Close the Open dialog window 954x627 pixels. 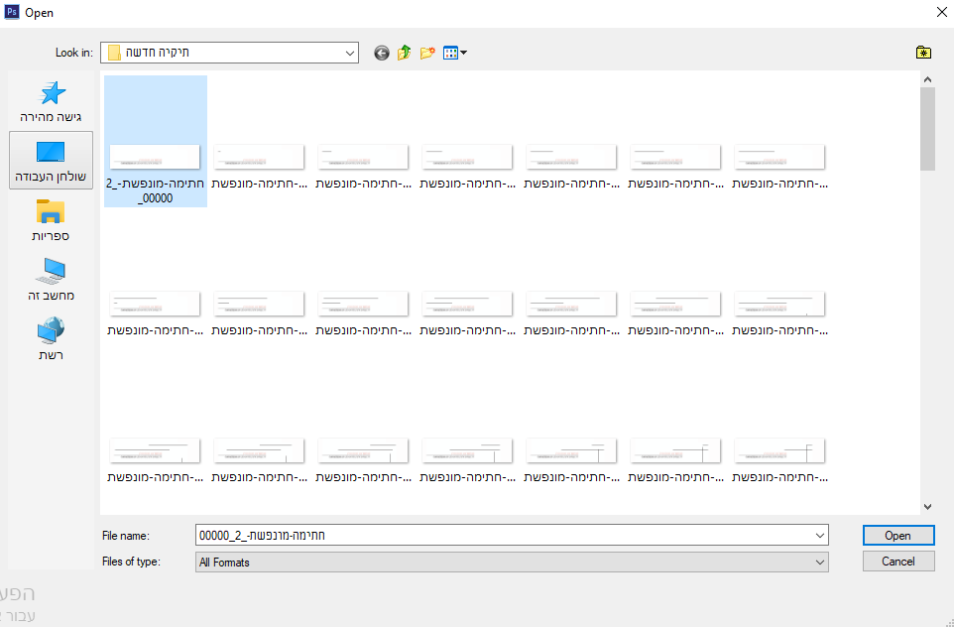coord(941,12)
